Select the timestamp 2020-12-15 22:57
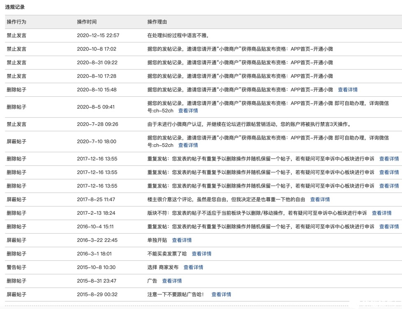Image resolution: width=402 pixels, height=309 pixels. (x=98, y=35)
